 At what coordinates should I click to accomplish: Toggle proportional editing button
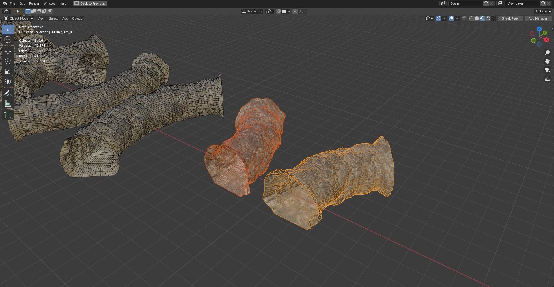tap(295, 11)
